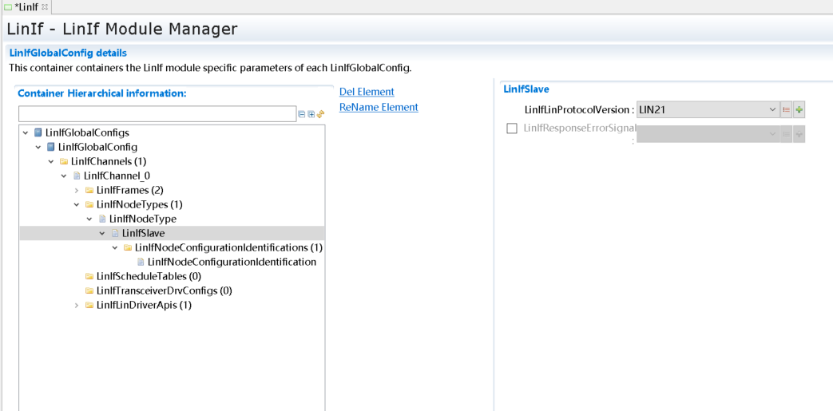Click the ReName Element link
Viewport: 833px width, 411px height.
379,107
